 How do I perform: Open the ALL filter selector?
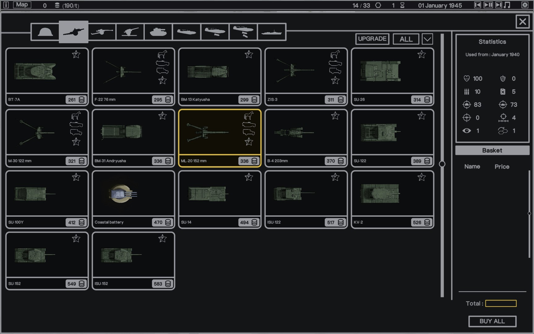click(x=406, y=39)
